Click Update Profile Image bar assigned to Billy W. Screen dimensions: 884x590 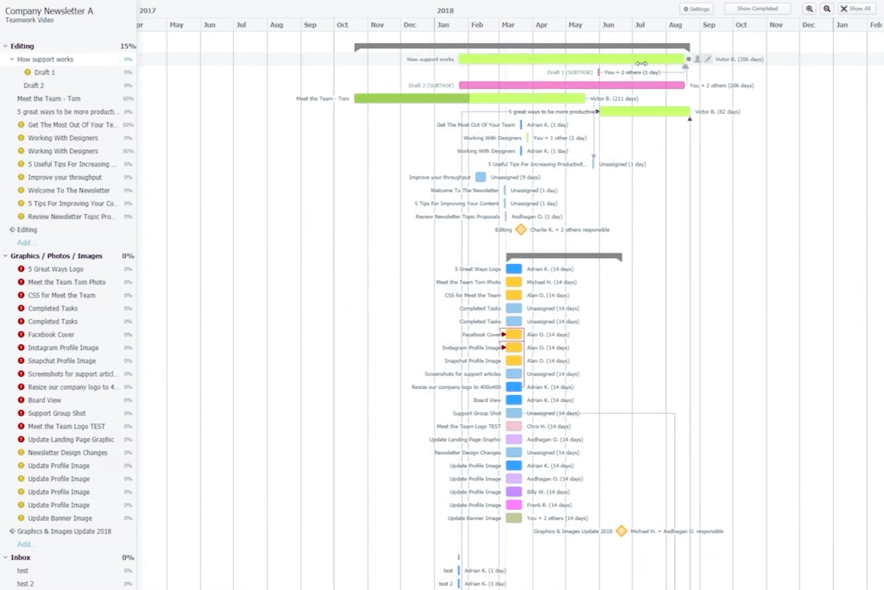[514, 492]
